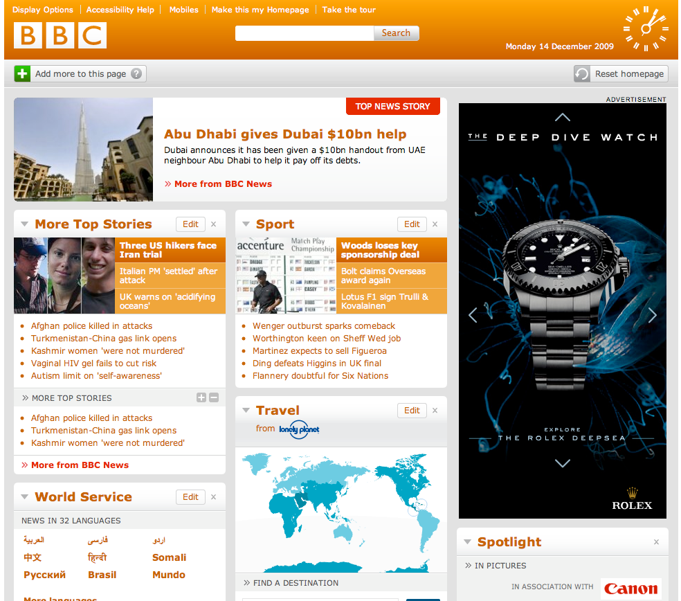Screen dimensions: 681x601
Task: Click the green plus Add icon
Action: coord(22,74)
